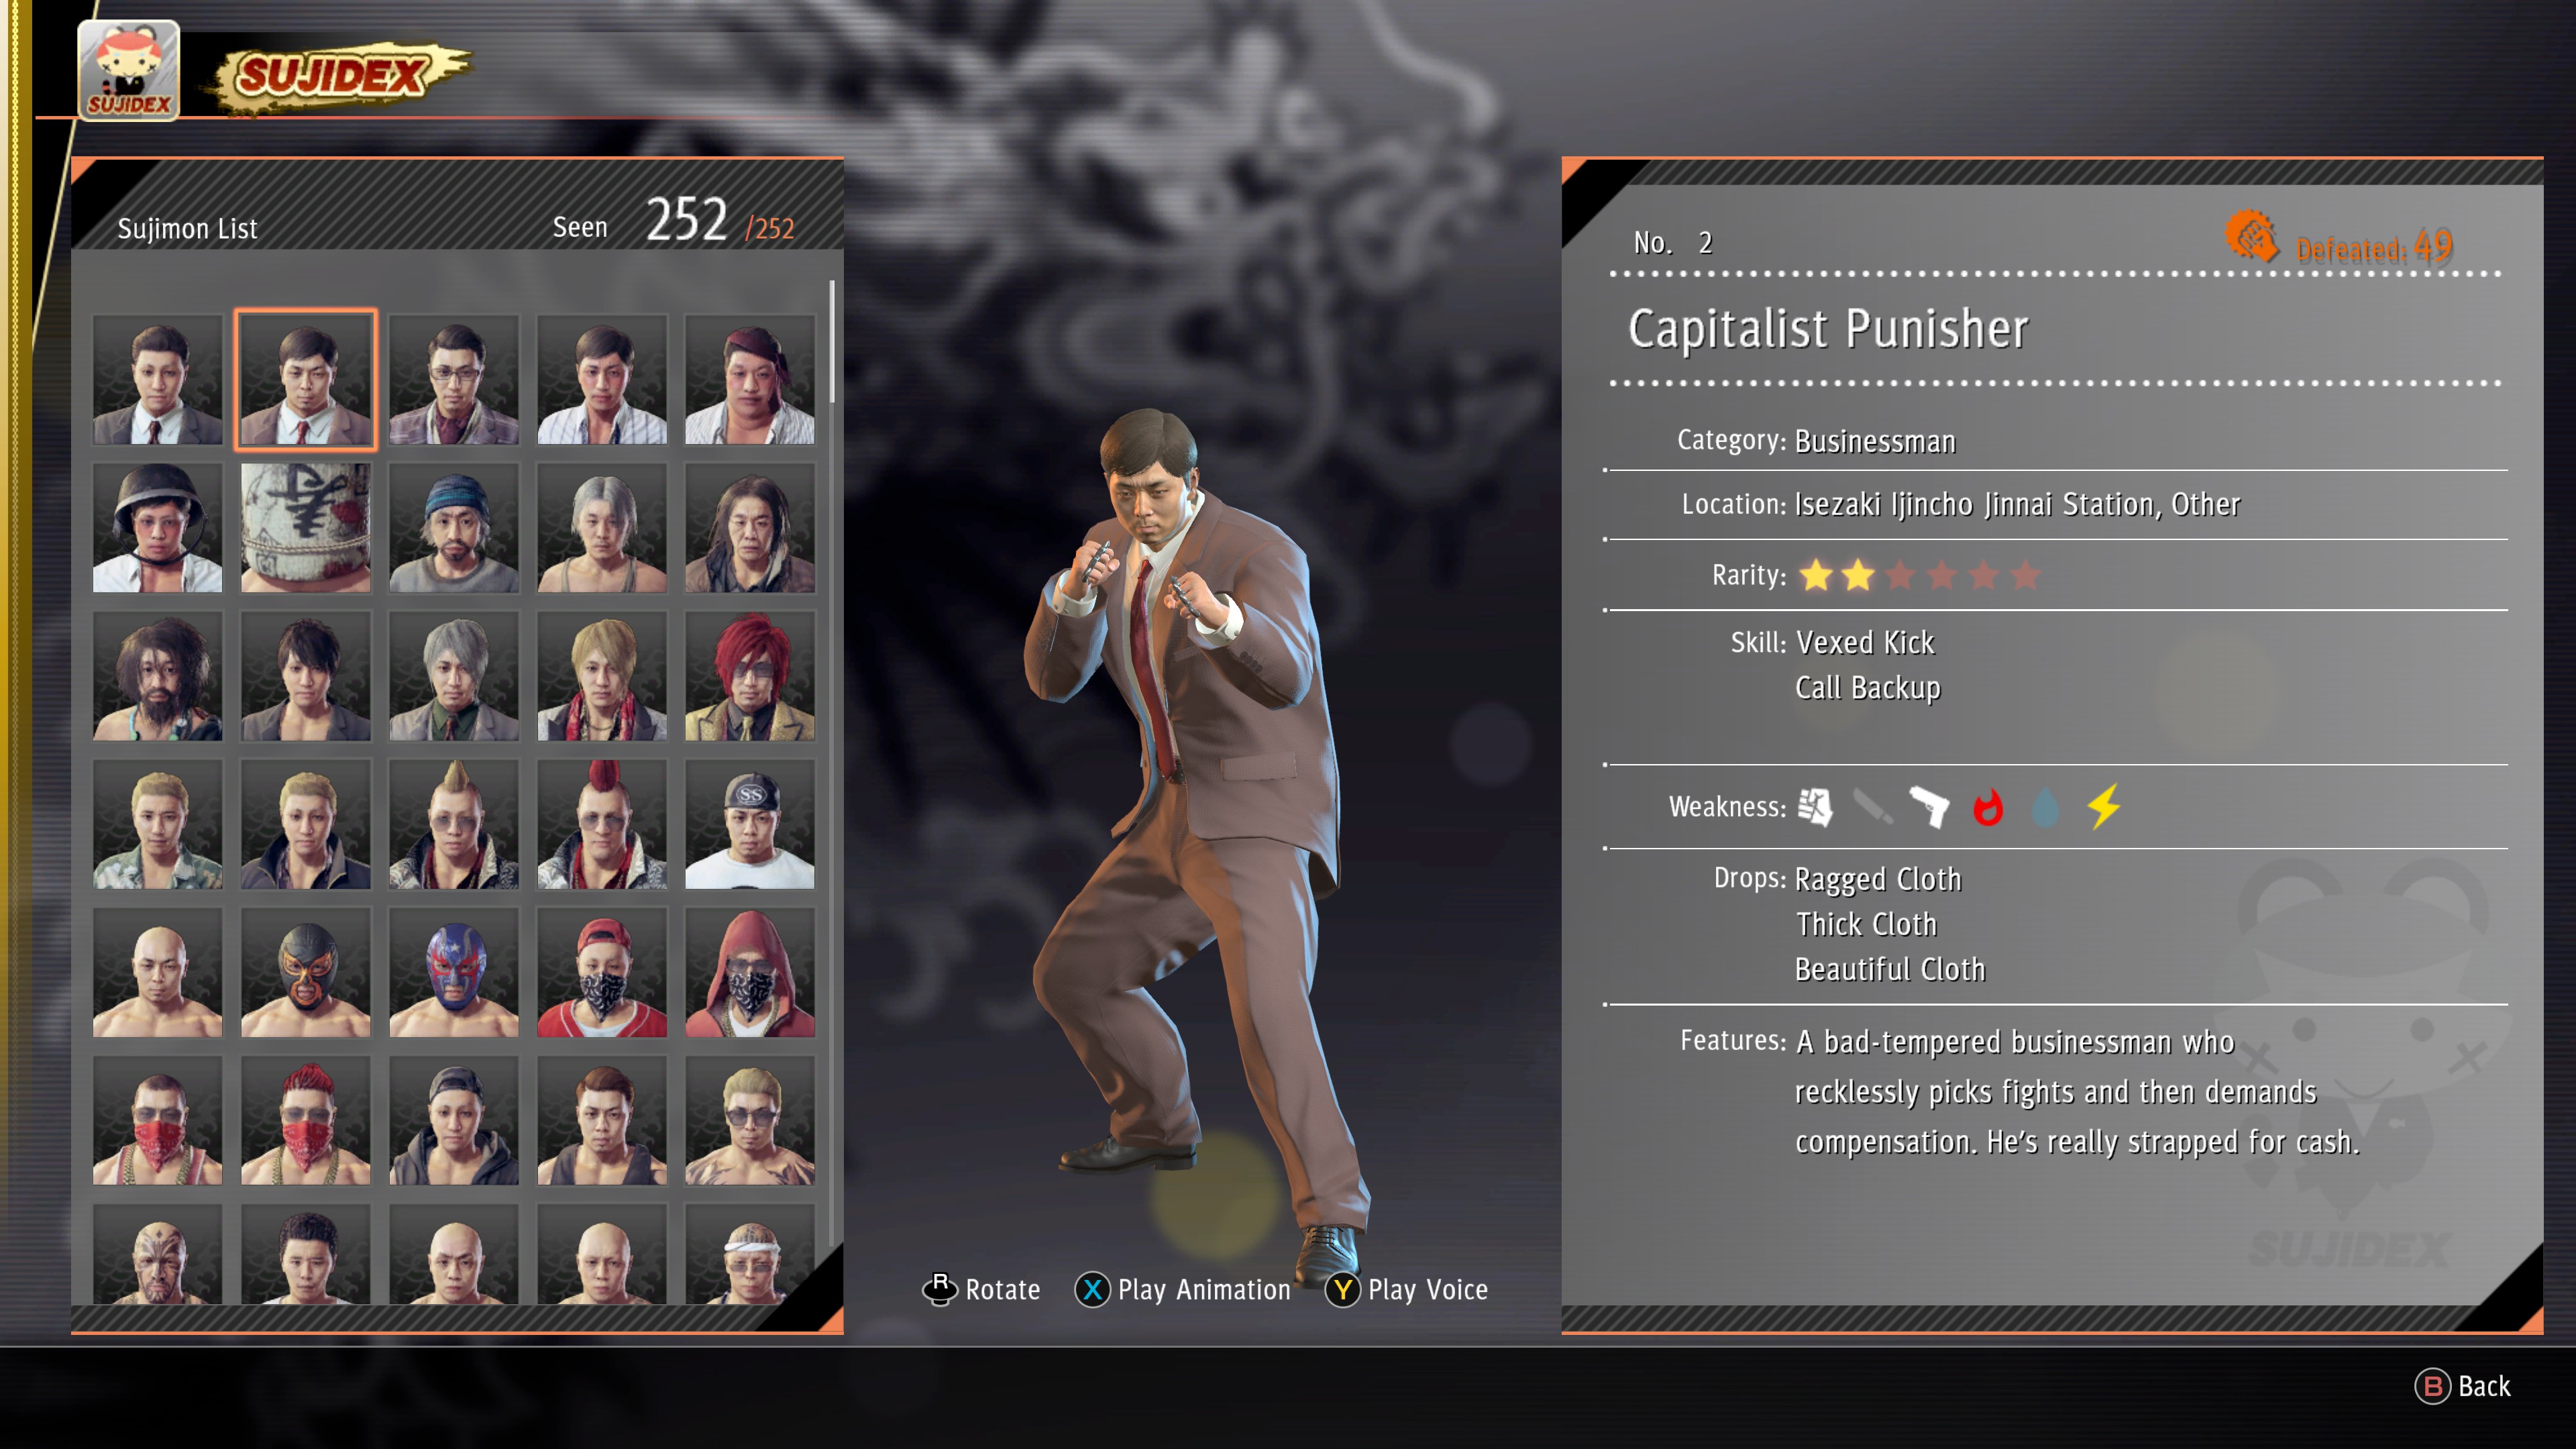Viewport: 2576px width, 1449px height.
Task: Click the second gold rarity star
Action: click(x=1858, y=575)
